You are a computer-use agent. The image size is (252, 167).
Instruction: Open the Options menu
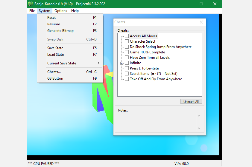click(x=61, y=11)
